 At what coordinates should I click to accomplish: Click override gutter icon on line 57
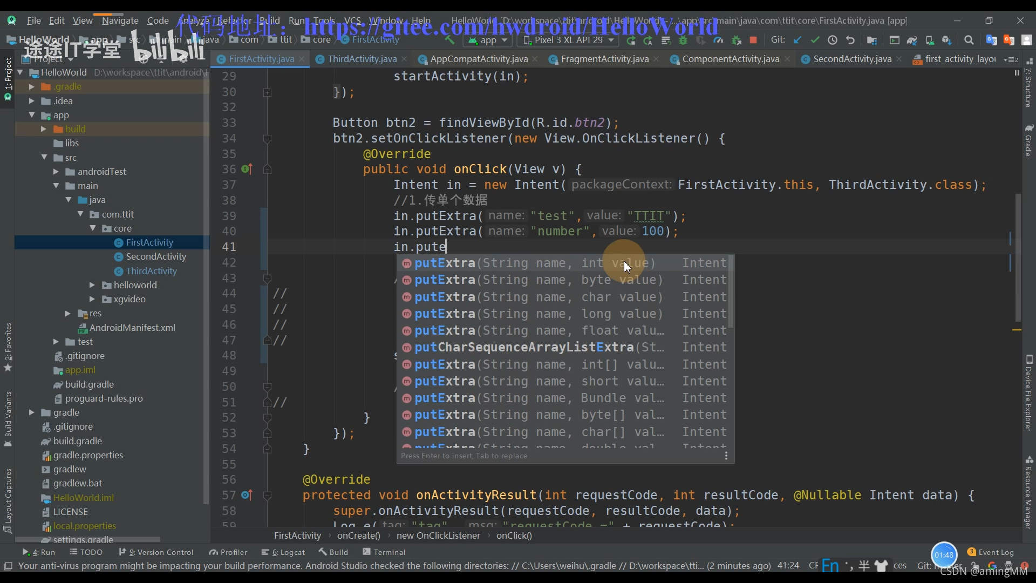[x=247, y=495]
